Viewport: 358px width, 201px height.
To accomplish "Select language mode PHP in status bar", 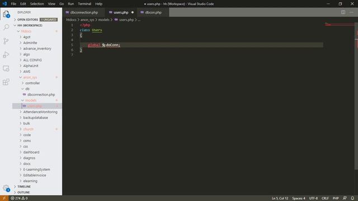I will point(336,198).
